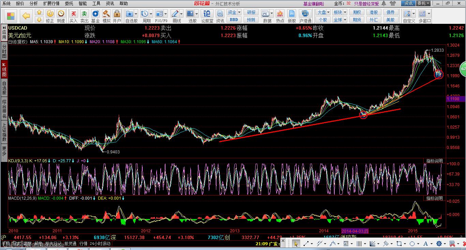Image resolution: width=466 pixels, height=250 pixels.
Task: Open the 模拟 gavel simulation icon
Action: point(106,14)
